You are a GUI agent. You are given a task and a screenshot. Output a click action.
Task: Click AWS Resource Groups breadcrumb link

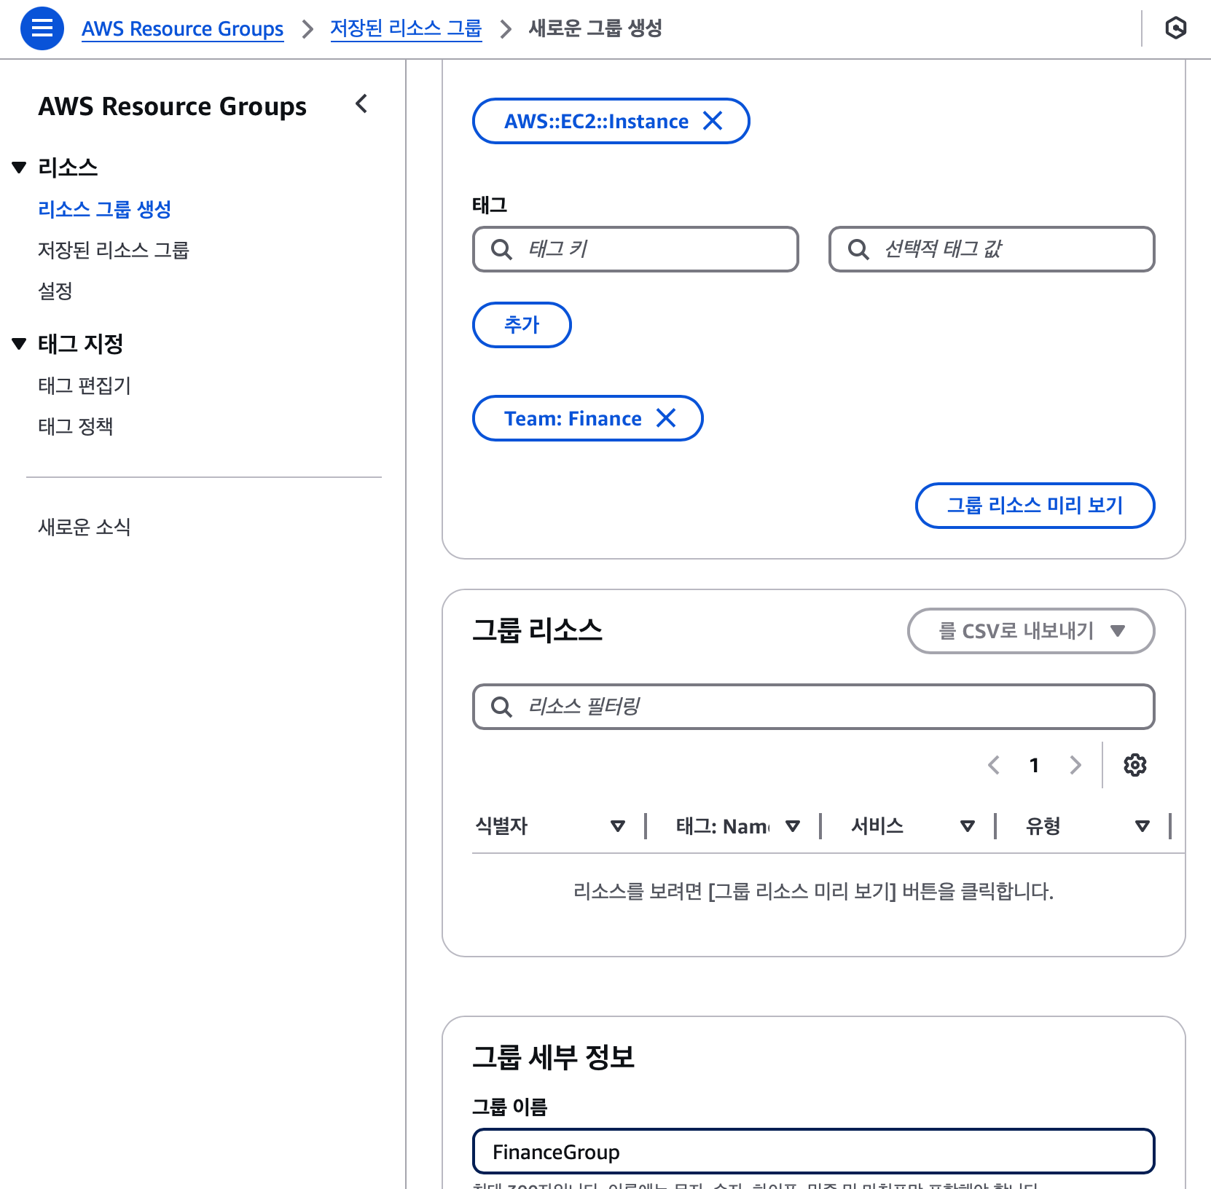coord(182,28)
